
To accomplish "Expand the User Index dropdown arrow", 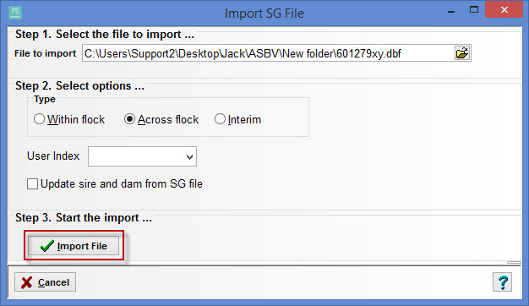I will [x=189, y=156].
